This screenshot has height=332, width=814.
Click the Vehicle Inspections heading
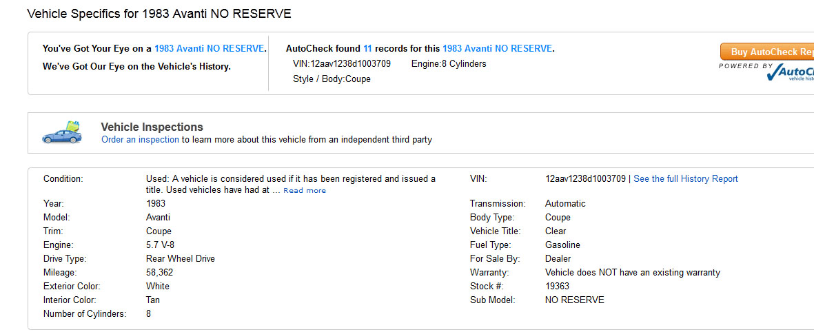[x=152, y=127]
